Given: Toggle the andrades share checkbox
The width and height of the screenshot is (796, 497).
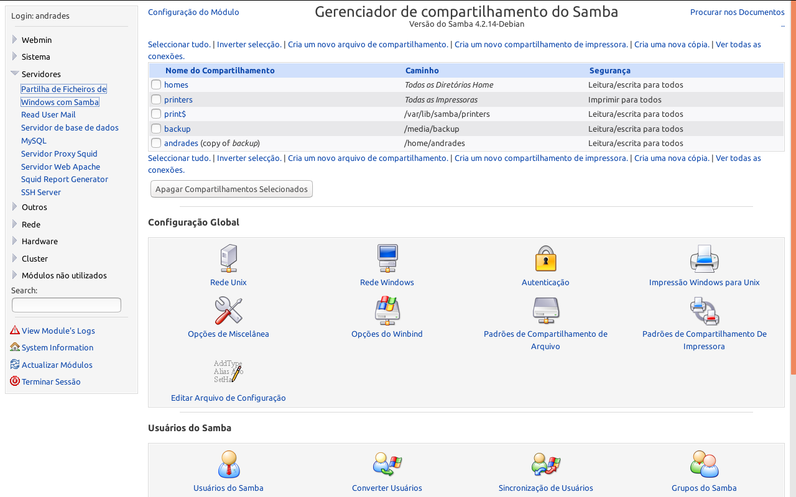Looking at the screenshot, I should click(156, 143).
